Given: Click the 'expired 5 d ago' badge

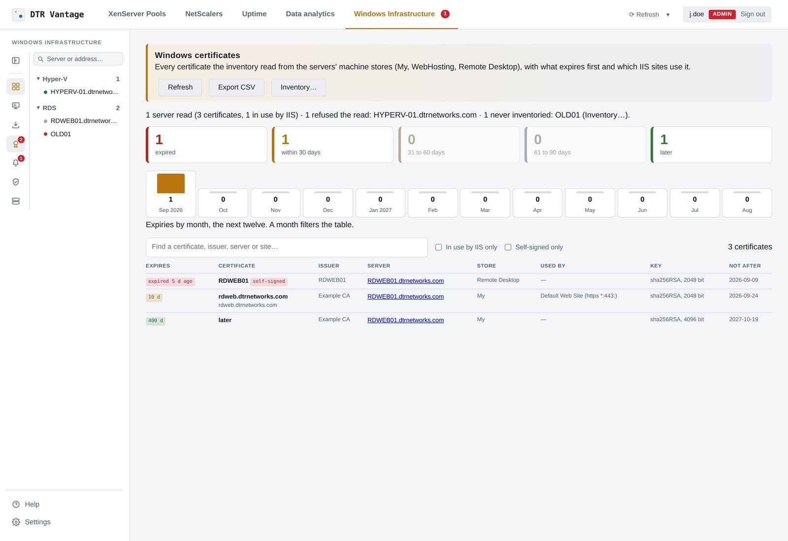Looking at the screenshot, I should coord(170,282).
